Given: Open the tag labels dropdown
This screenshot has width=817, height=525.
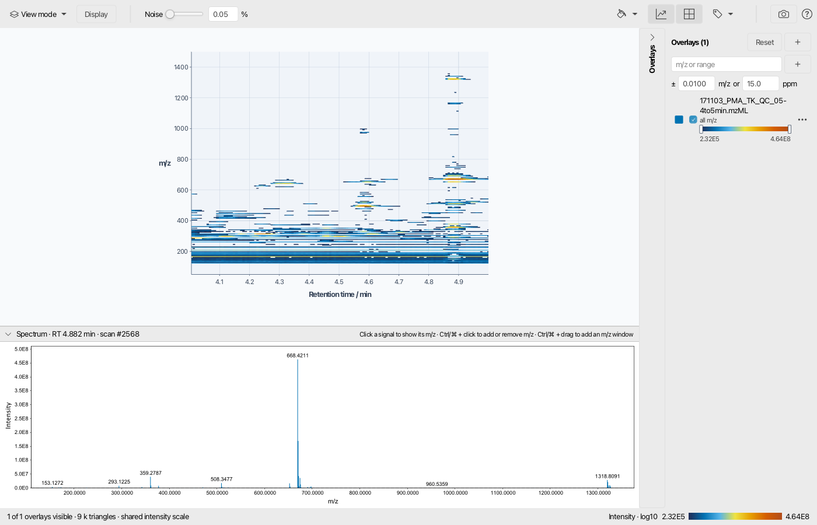Looking at the screenshot, I should 722,14.
